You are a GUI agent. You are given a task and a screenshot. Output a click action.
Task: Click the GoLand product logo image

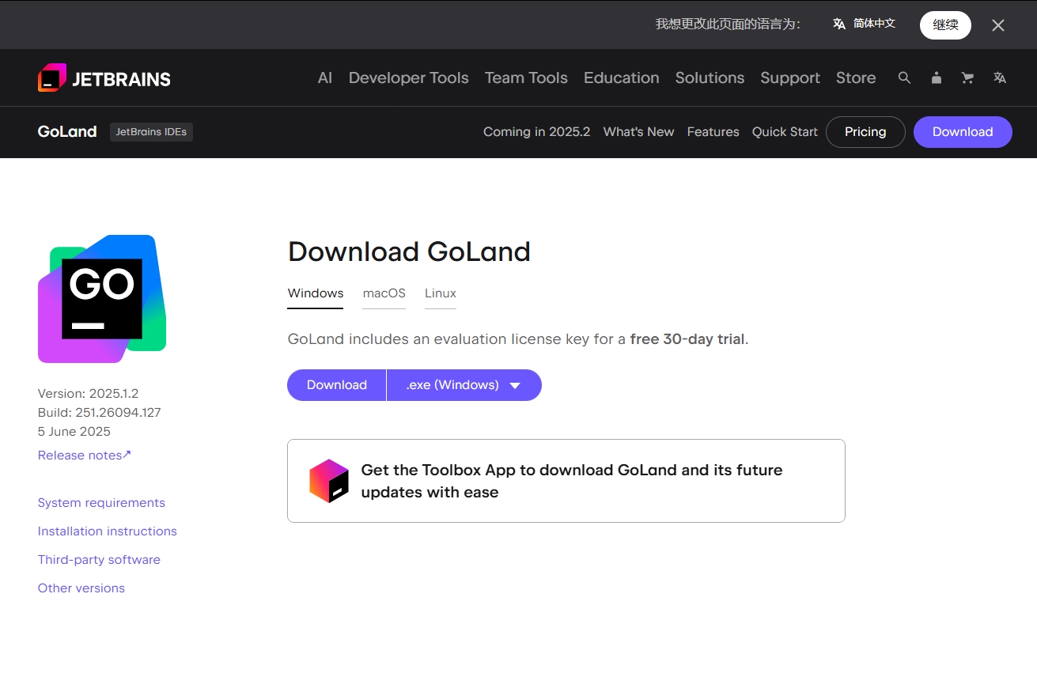102,299
